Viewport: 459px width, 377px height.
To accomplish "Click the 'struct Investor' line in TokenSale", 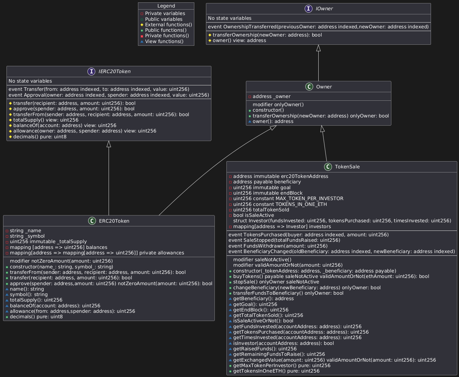I will (342, 221).
